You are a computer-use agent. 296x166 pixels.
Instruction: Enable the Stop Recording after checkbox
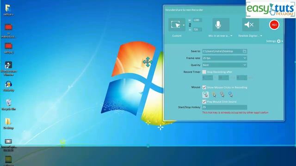coord(204,72)
